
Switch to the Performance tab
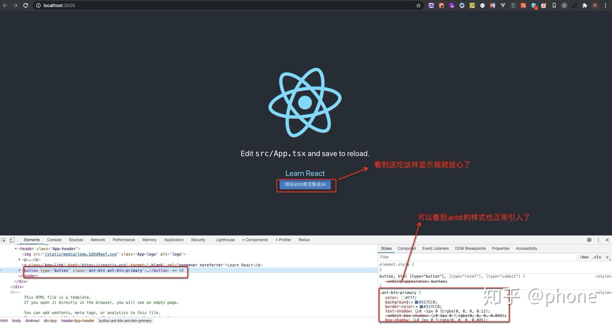coord(124,240)
